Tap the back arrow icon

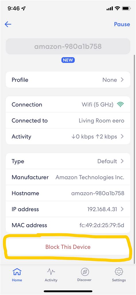coord(8,24)
